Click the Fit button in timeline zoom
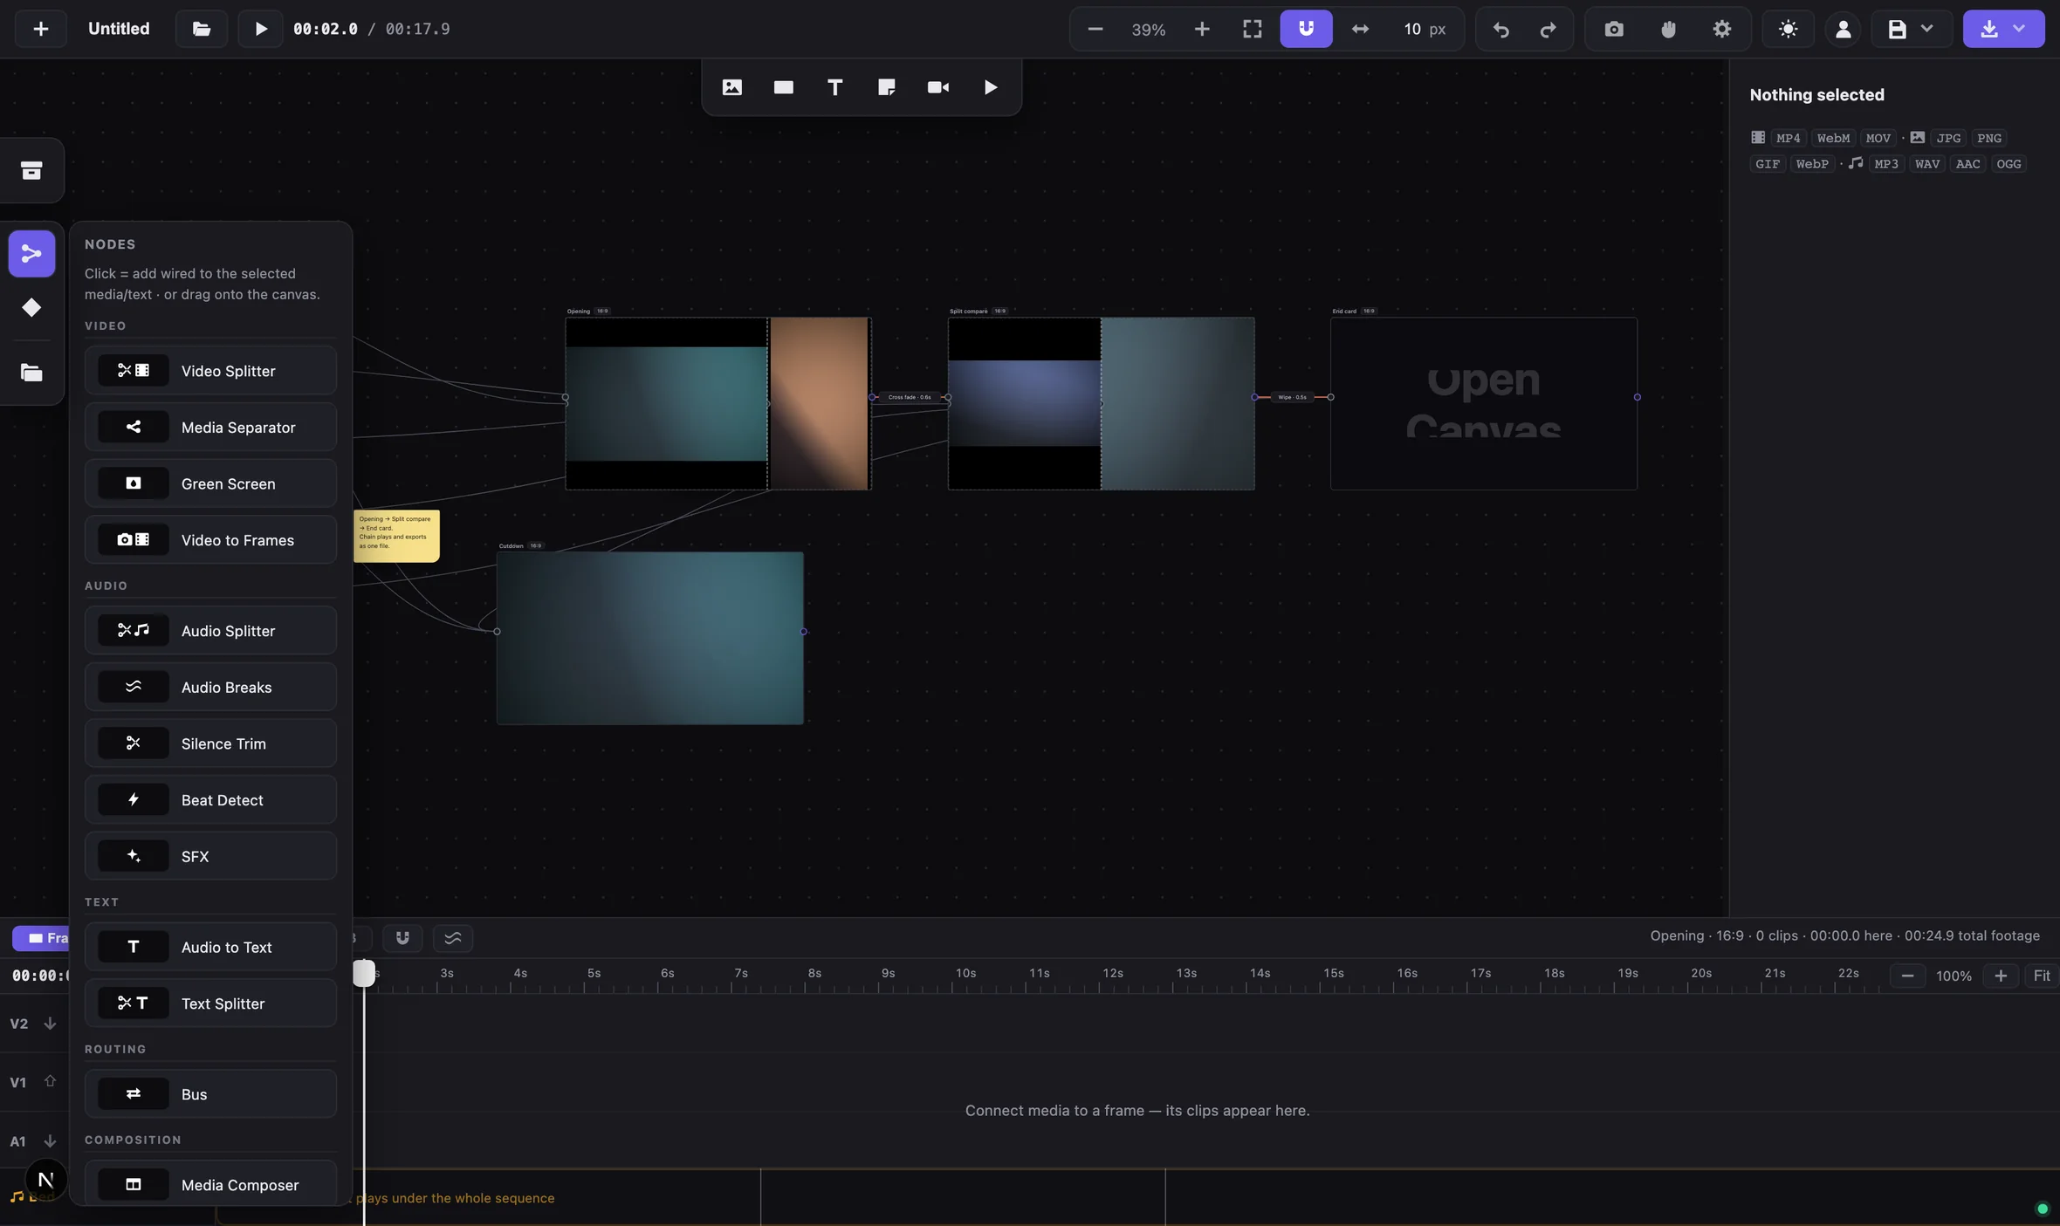 [2041, 976]
